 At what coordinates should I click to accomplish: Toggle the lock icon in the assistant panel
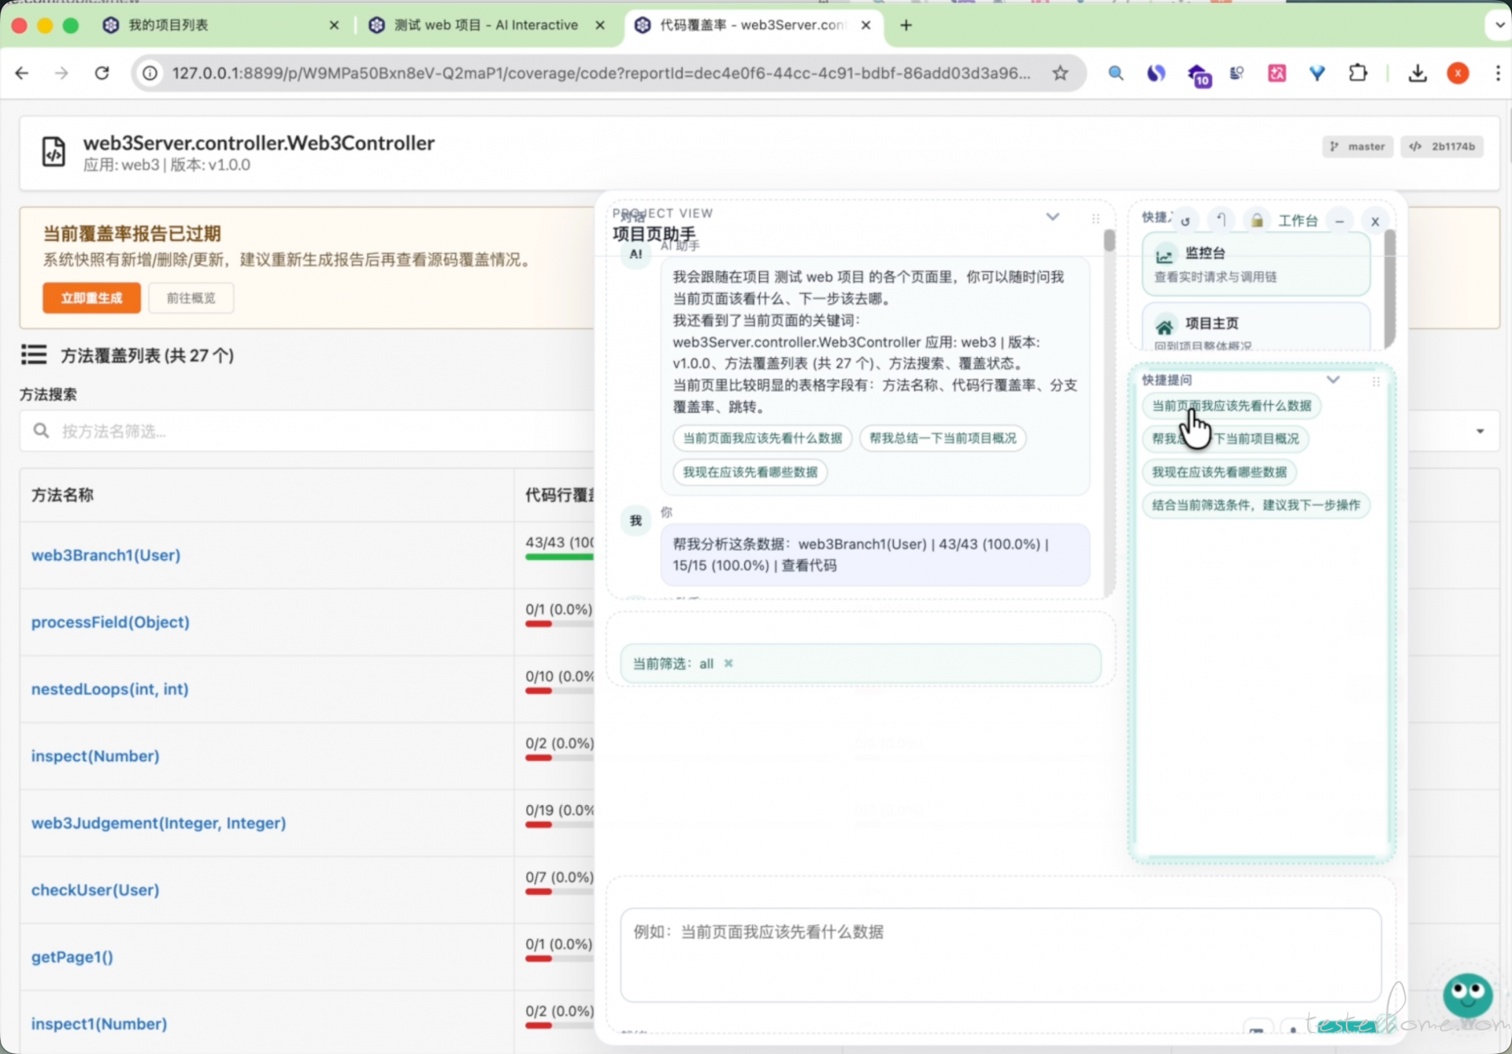click(x=1257, y=221)
